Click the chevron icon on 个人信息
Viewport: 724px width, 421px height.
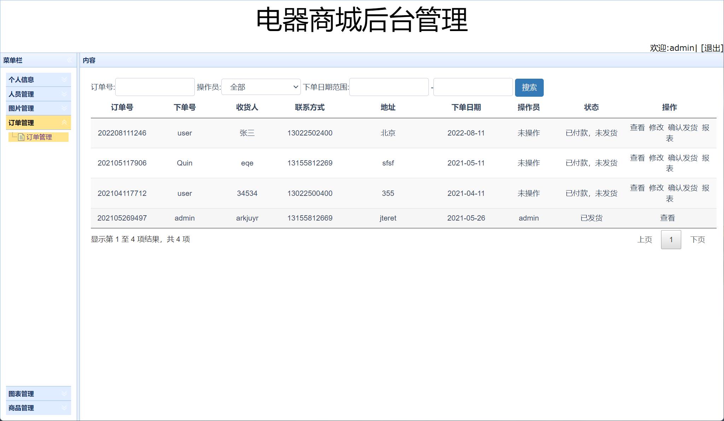click(x=64, y=80)
